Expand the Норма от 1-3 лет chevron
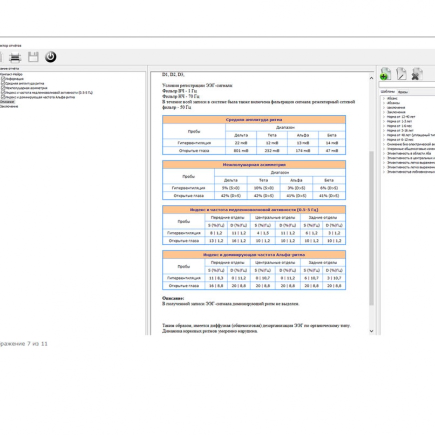The width and height of the screenshot is (435, 435). tap(383, 121)
